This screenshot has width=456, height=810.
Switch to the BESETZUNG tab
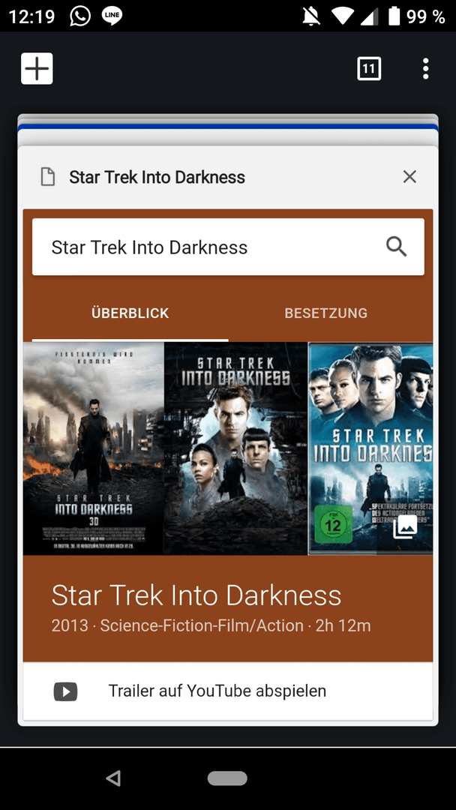coord(325,313)
